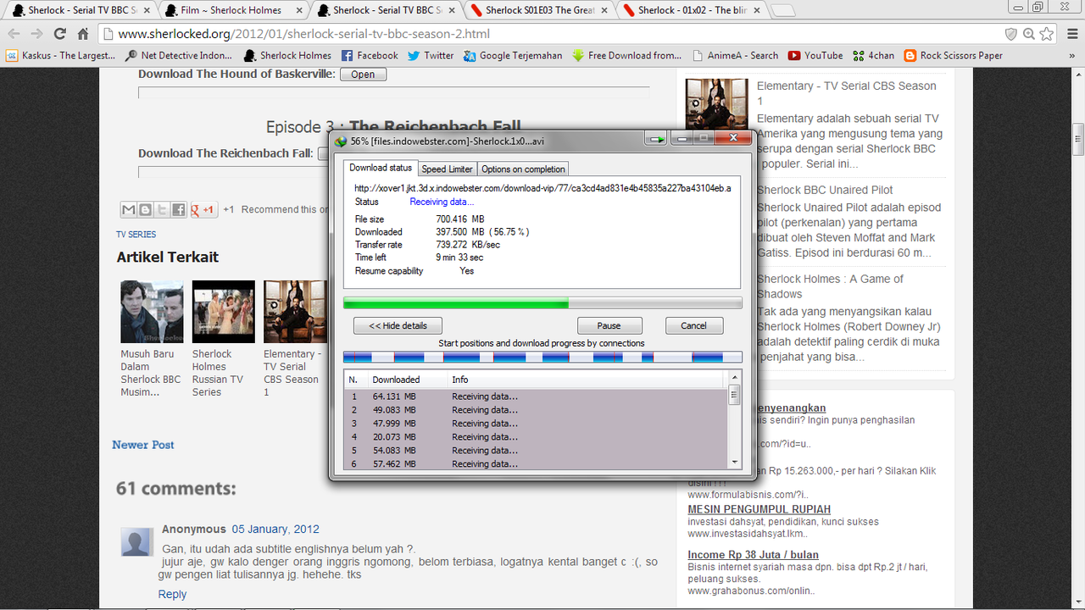Select connection row 6 with 57.462 MB
Image resolution: width=1085 pixels, height=610 pixels.
(536, 463)
